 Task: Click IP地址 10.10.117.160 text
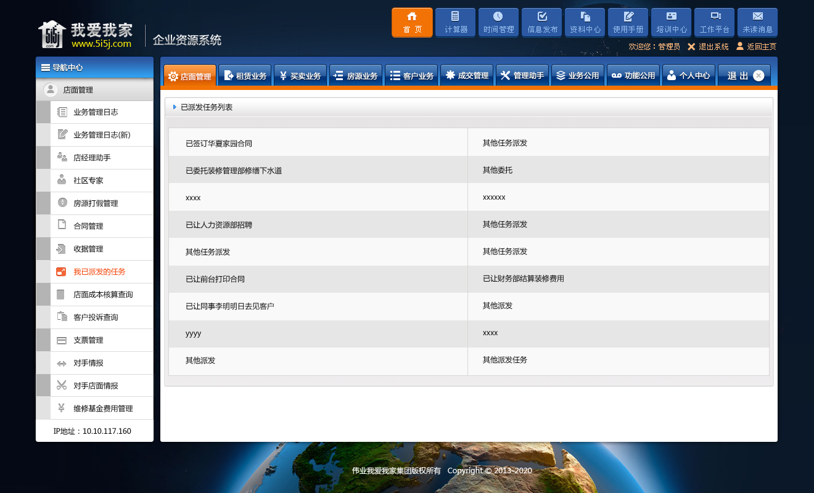click(92, 431)
